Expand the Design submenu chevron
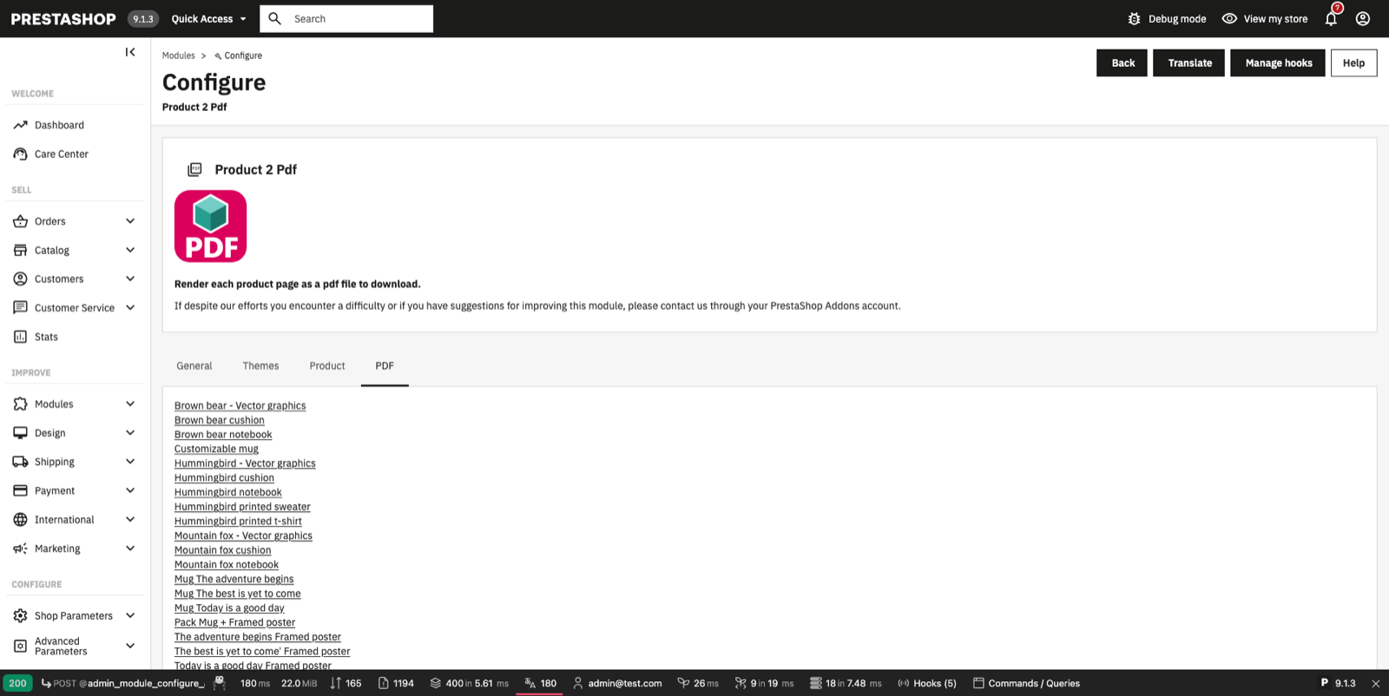Screen dimensions: 1389x696 click(x=130, y=433)
